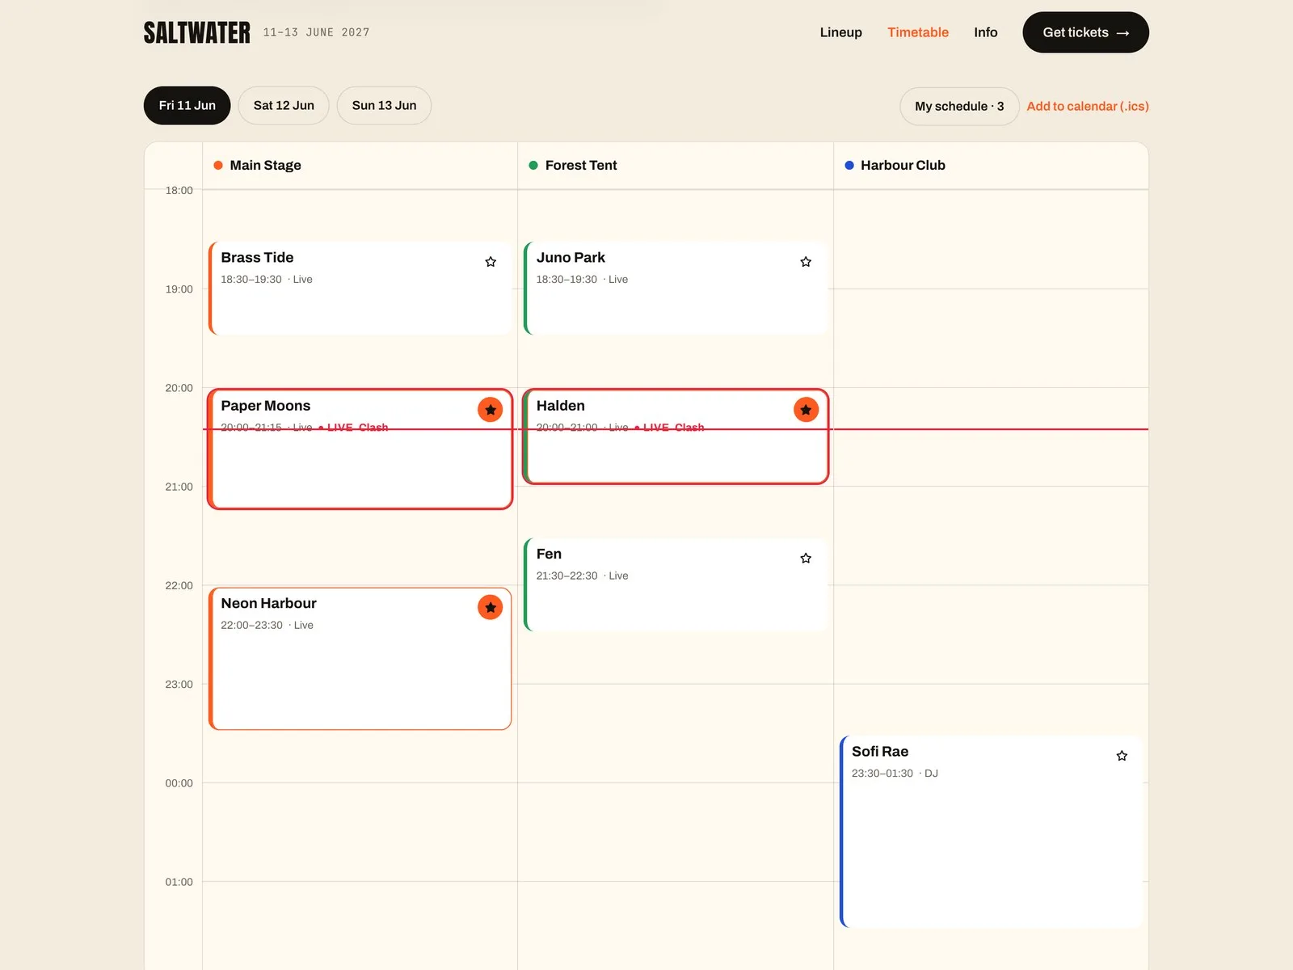Viewport: 1293px width, 970px height.
Task: Click the Harbour Club column header
Action: point(992,166)
